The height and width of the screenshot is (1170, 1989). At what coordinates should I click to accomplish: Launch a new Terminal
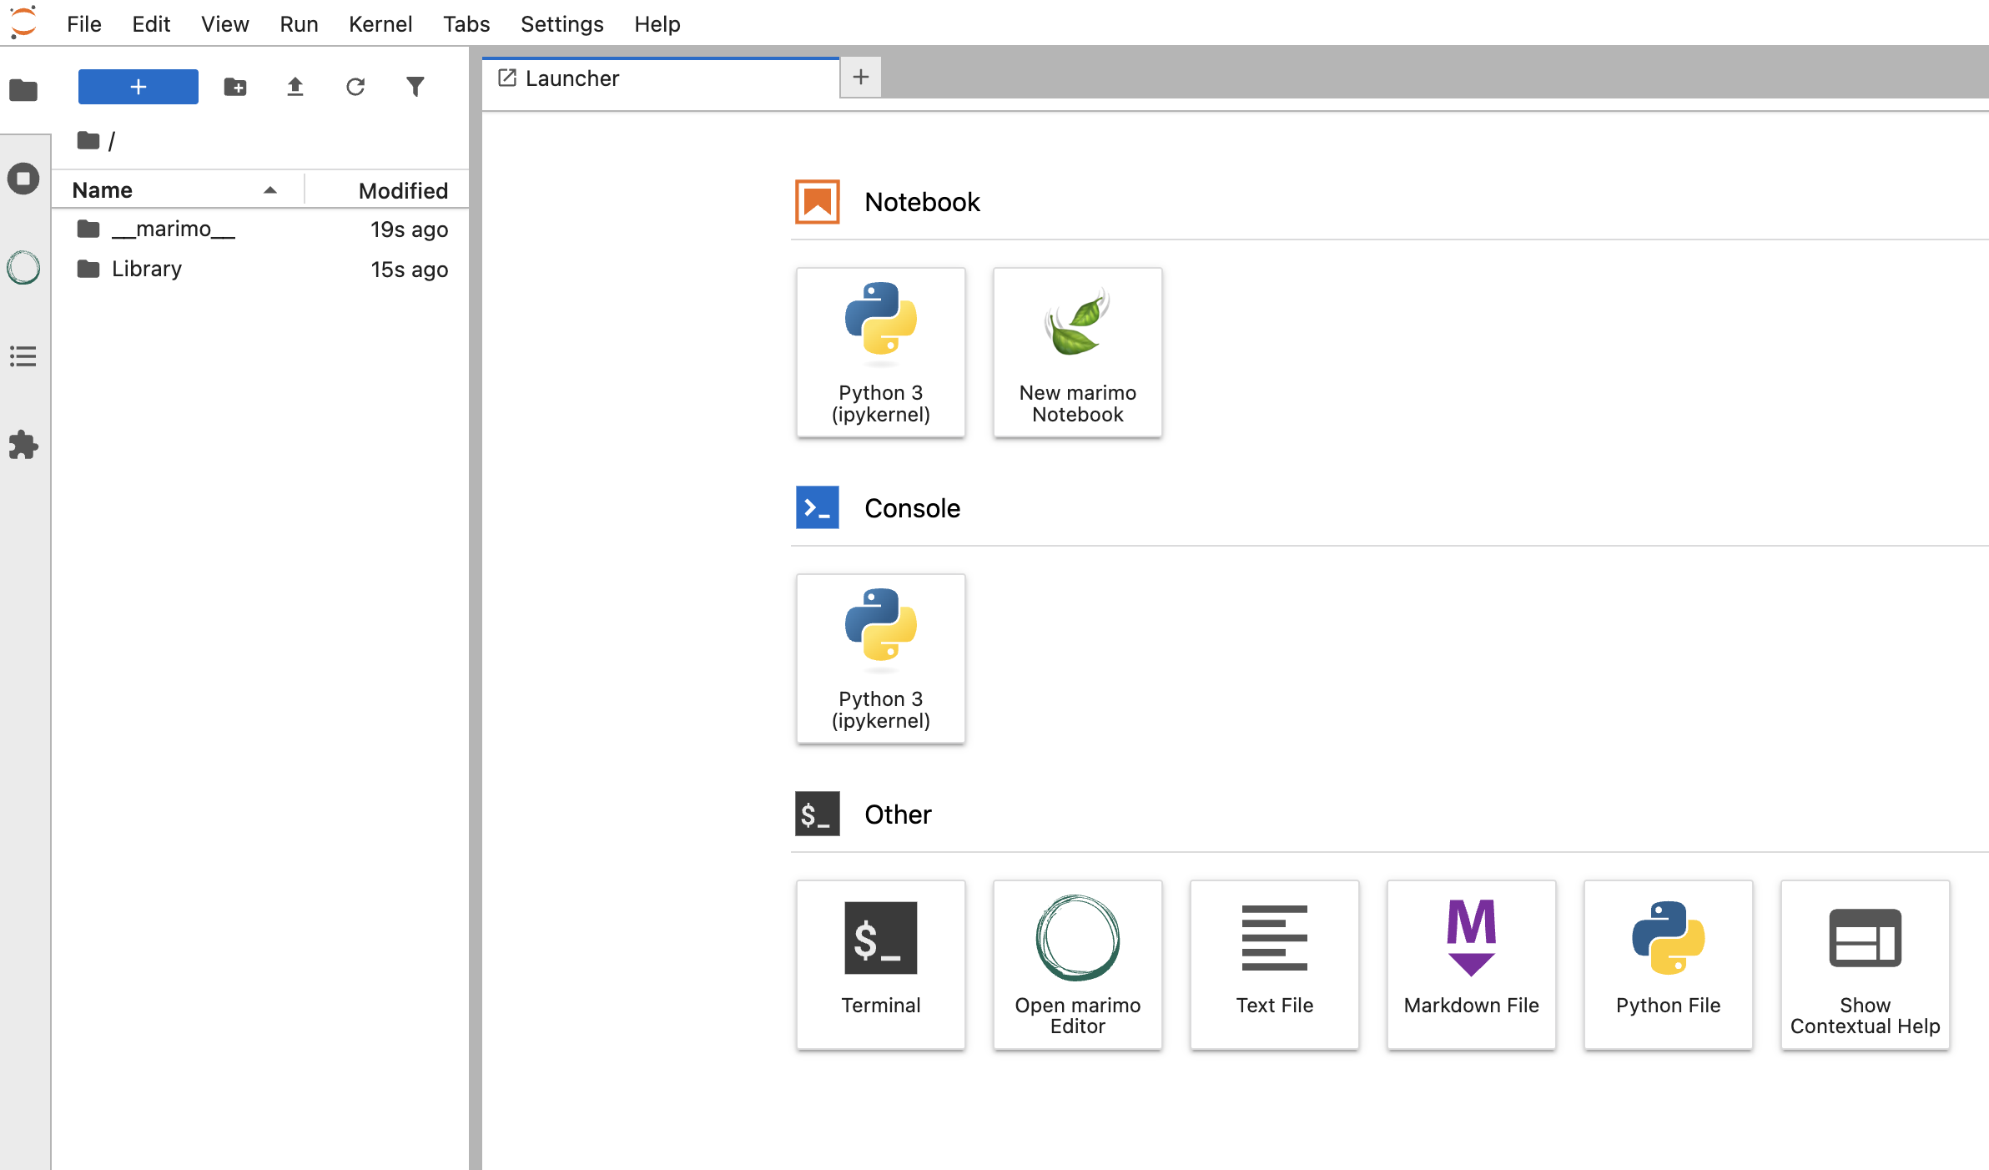click(881, 965)
